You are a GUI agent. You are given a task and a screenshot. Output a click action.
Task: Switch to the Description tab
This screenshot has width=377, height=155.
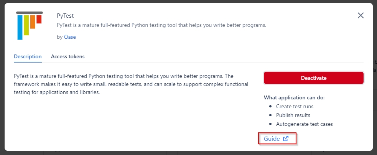(x=28, y=56)
